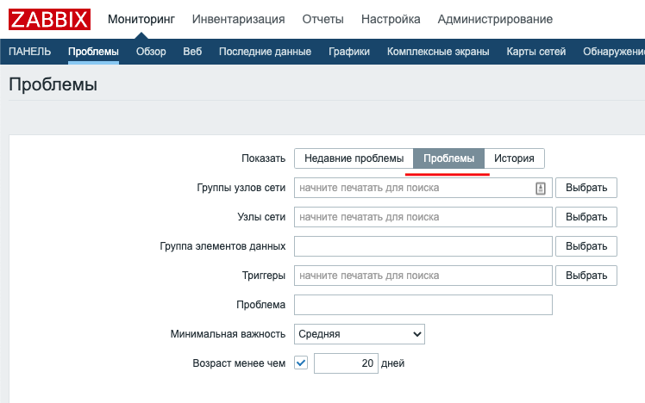Click Select button for hosts
Image resolution: width=645 pixels, height=403 pixels.
pos(586,217)
